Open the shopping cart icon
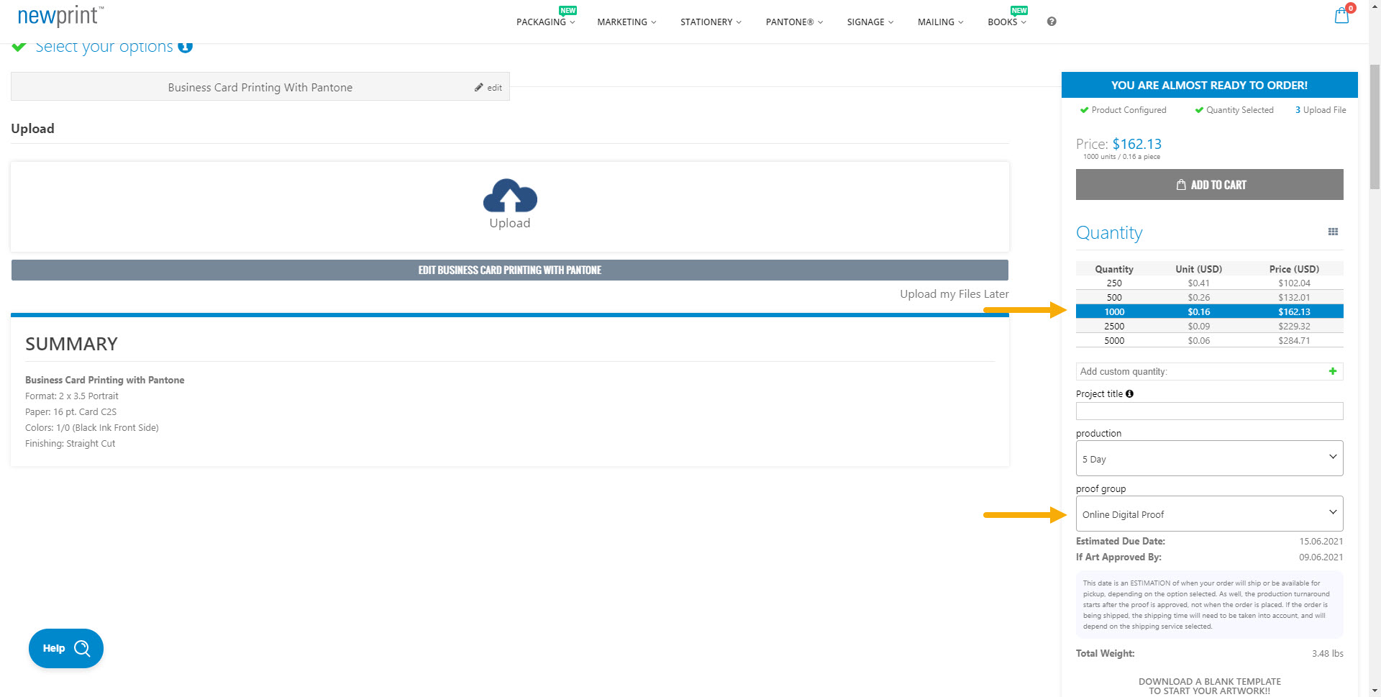 tap(1341, 16)
